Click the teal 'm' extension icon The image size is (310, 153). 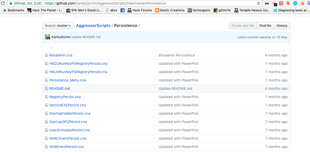pyautogui.click(x=295, y=3)
